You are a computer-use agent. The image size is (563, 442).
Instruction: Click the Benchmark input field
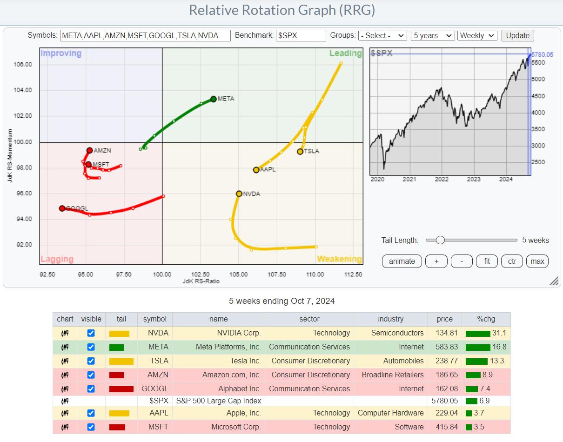[301, 36]
